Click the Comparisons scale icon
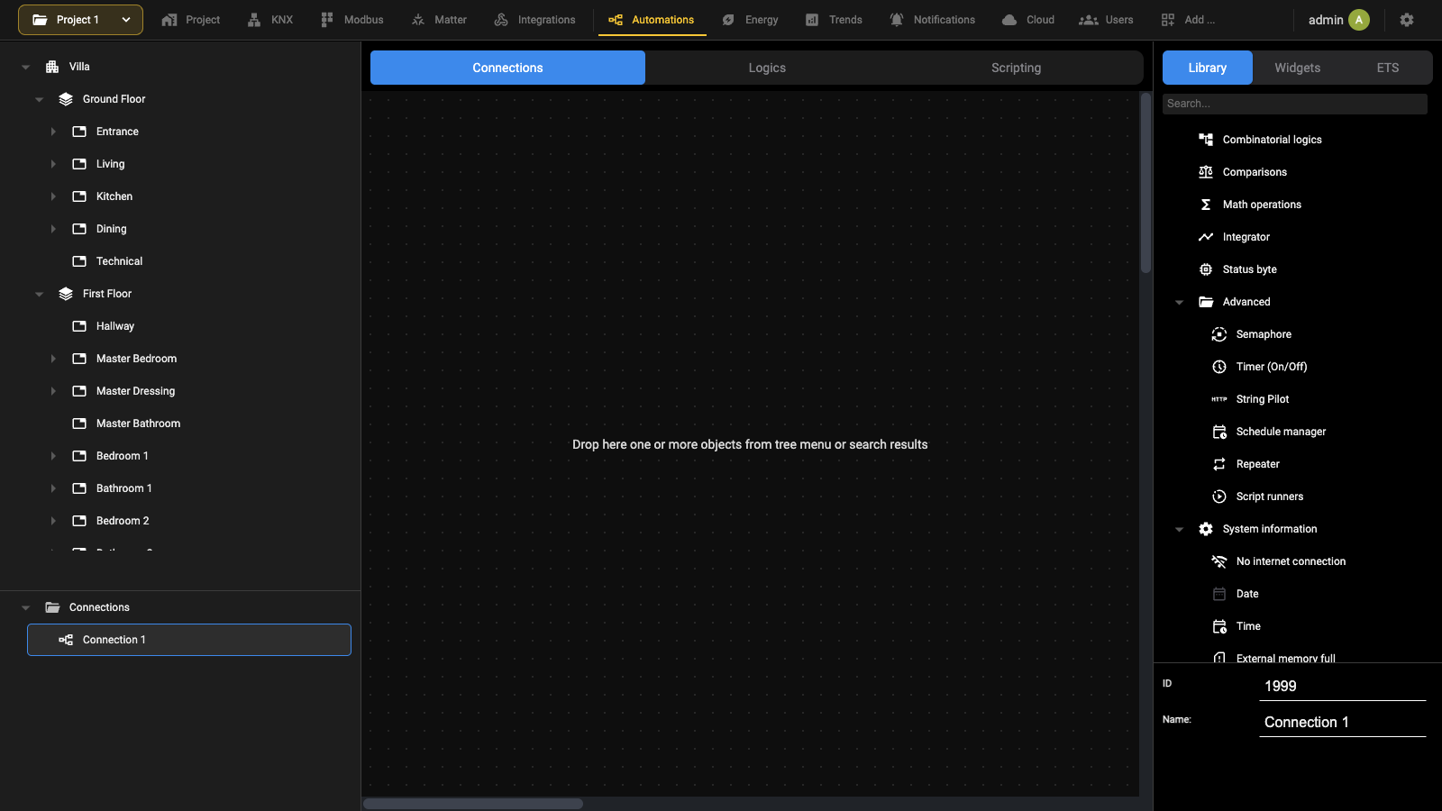1442x811 pixels. (x=1206, y=172)
